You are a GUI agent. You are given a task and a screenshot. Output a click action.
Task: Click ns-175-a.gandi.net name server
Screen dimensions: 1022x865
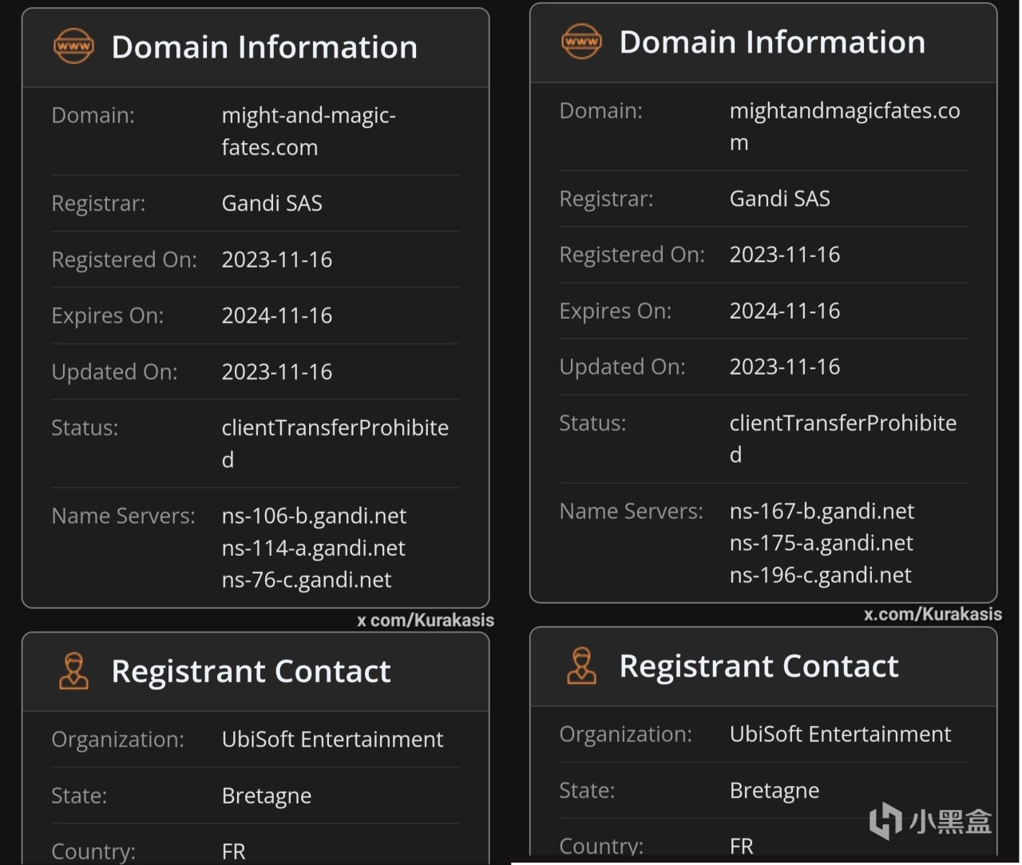point(821,543)
